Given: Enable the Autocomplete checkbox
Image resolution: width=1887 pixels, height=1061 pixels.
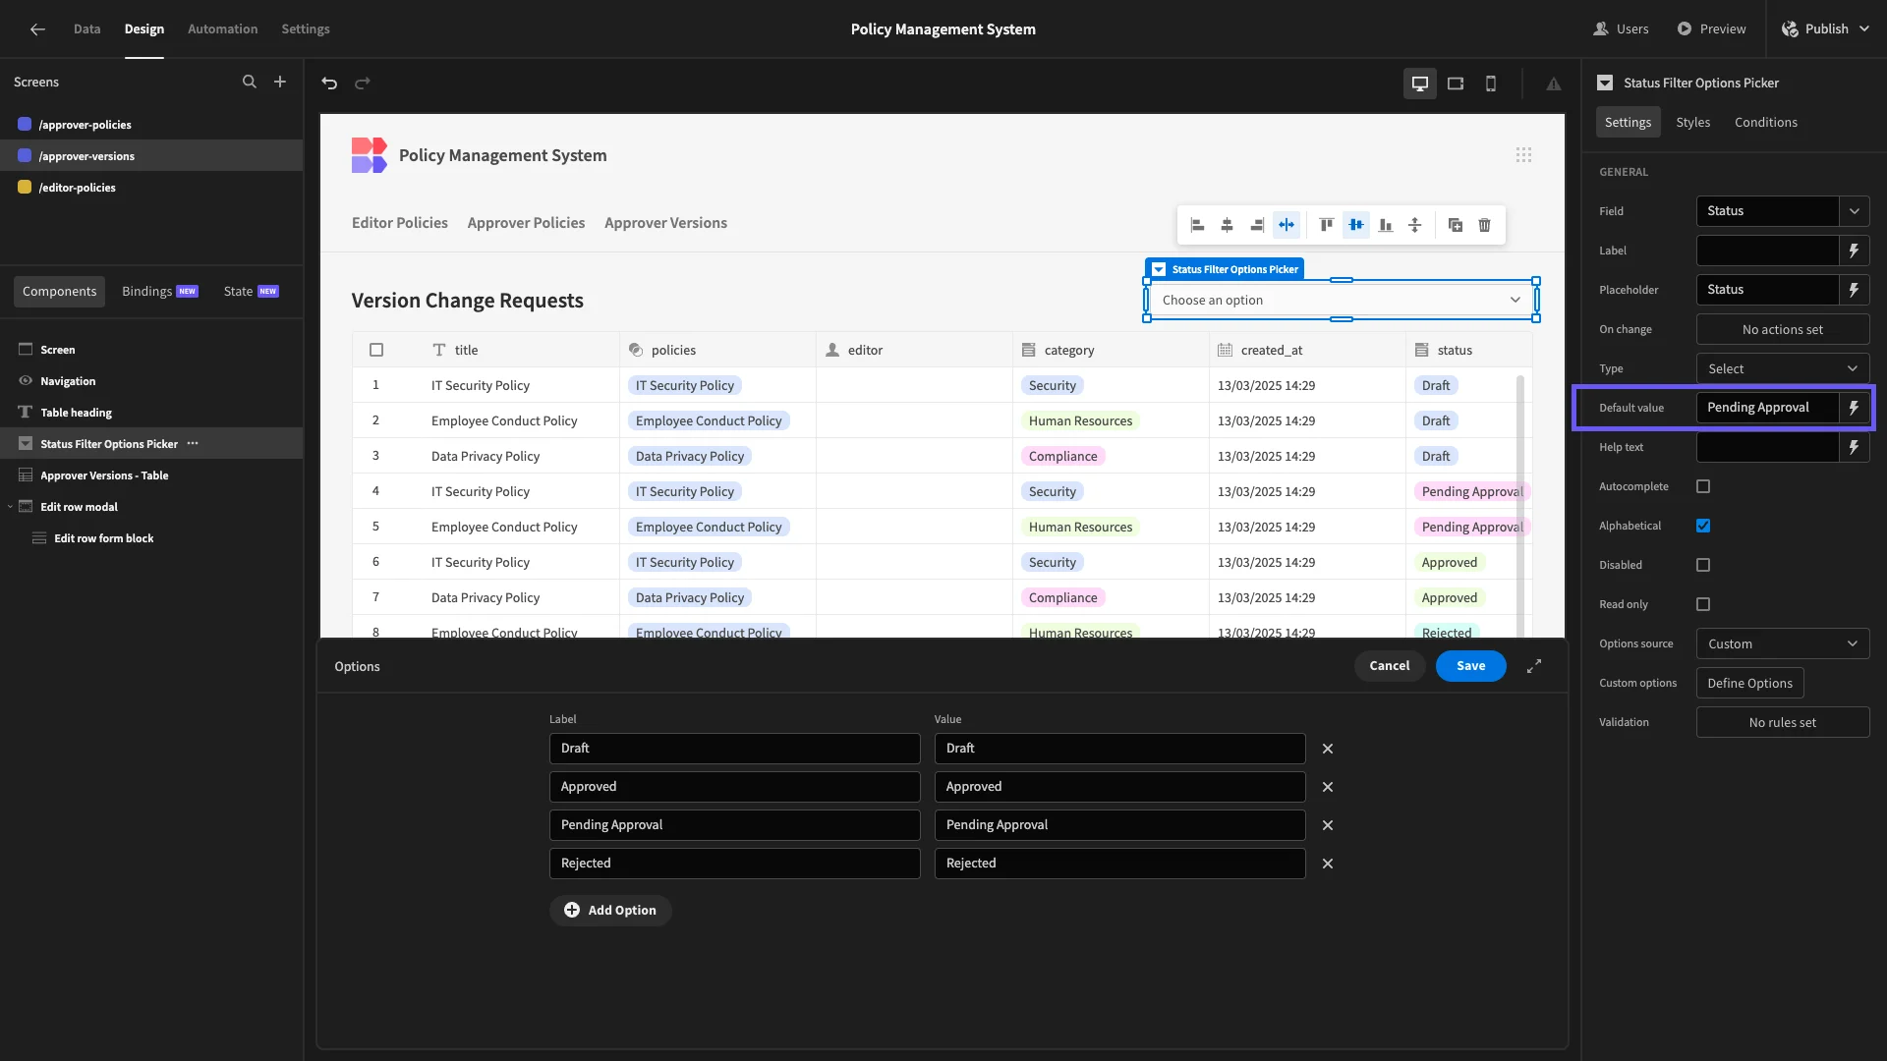Looking at the screenshot, I should 1703,486.
